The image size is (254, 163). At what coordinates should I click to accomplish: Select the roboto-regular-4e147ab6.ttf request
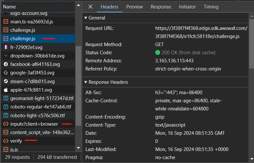pyautogui.click(x=38, y=107)
